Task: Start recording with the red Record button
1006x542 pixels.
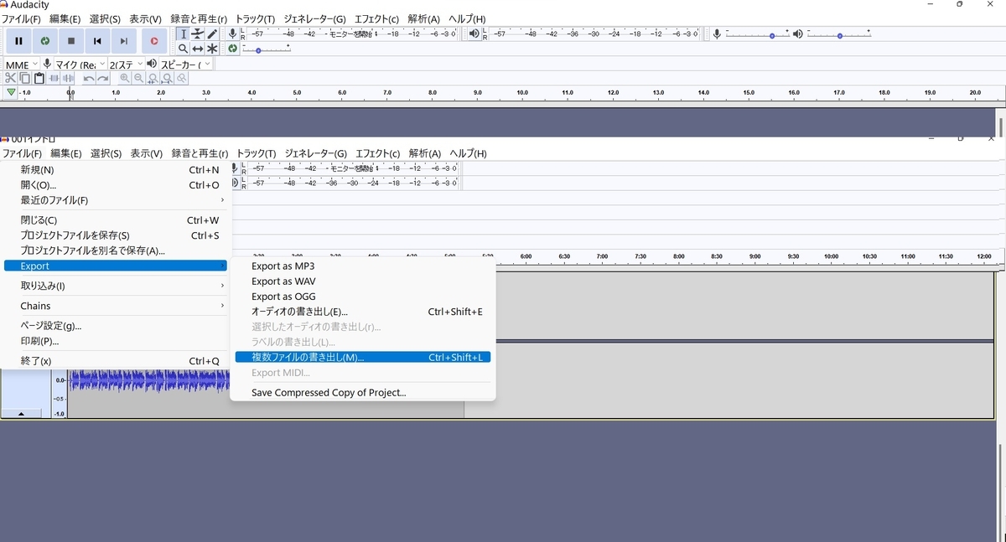Action: [x=154, y=40]
